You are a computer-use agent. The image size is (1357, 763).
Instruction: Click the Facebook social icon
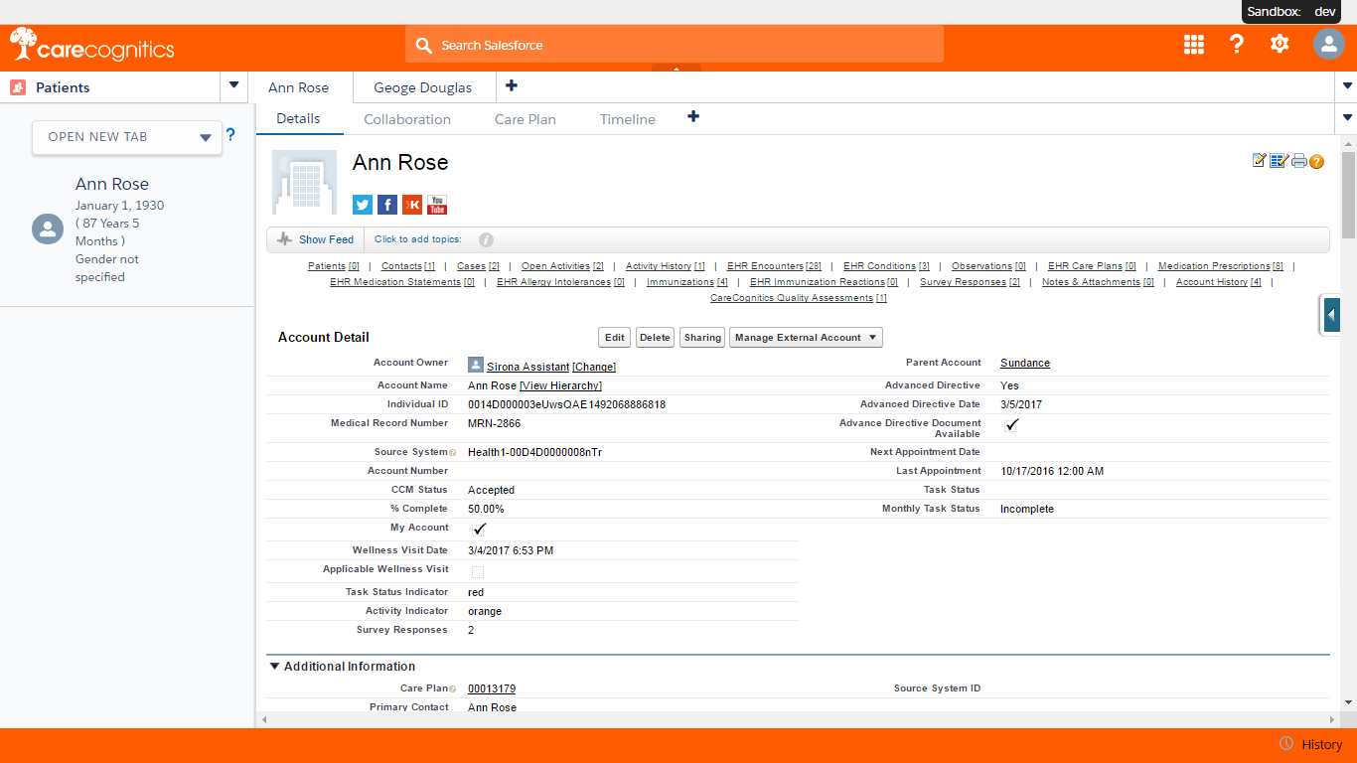(x=387, y=205)
